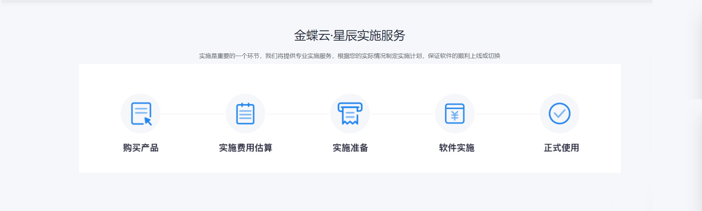Screen dimensions: 702x211
Task: Click connector line between 实施费用估算 and 实施准备
Action: 298,114
